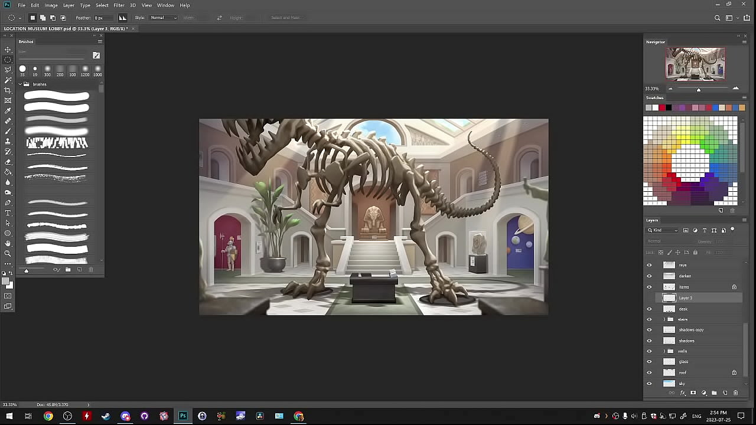Create new adjustment layer icon
This screenshot has width=756, height=425.
pos(704,393)
